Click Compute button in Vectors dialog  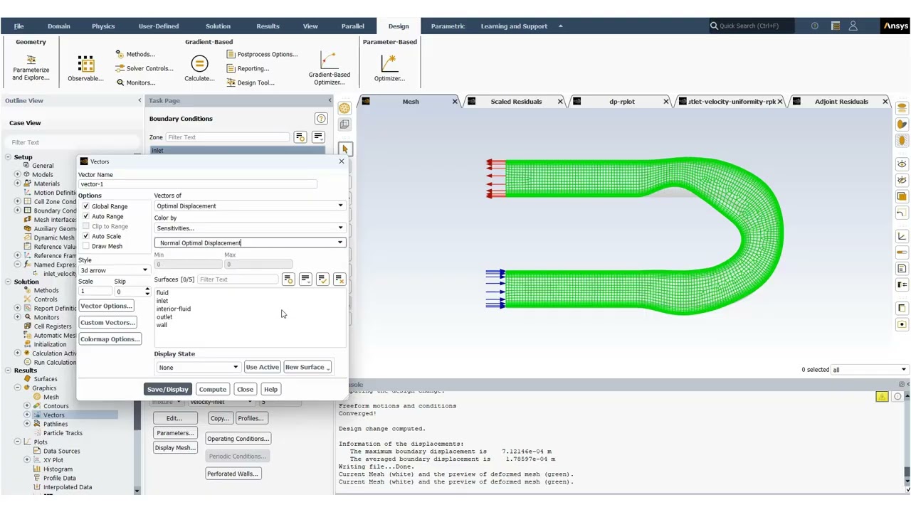[x=212, y=389]
